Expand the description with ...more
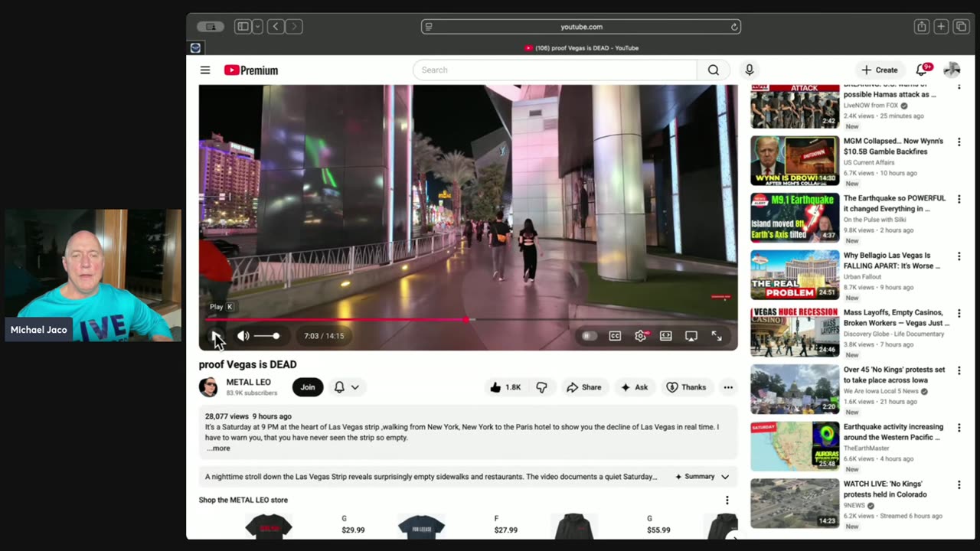Screen dimensions: 980x551 (218, 448)
